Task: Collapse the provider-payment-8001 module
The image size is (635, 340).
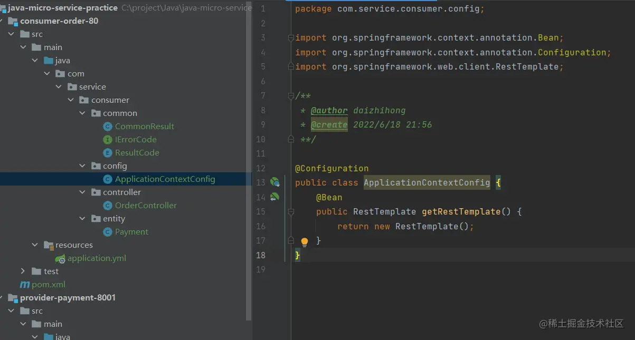Action: [x=2, y=298]
